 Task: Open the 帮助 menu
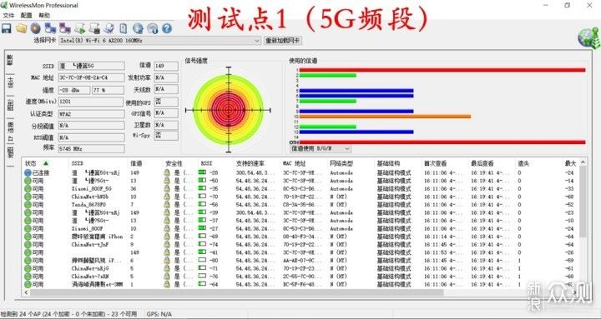coord(44,15)
